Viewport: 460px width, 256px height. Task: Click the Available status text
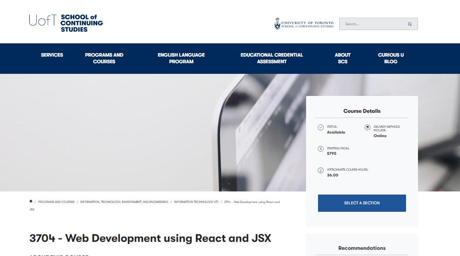336,132
